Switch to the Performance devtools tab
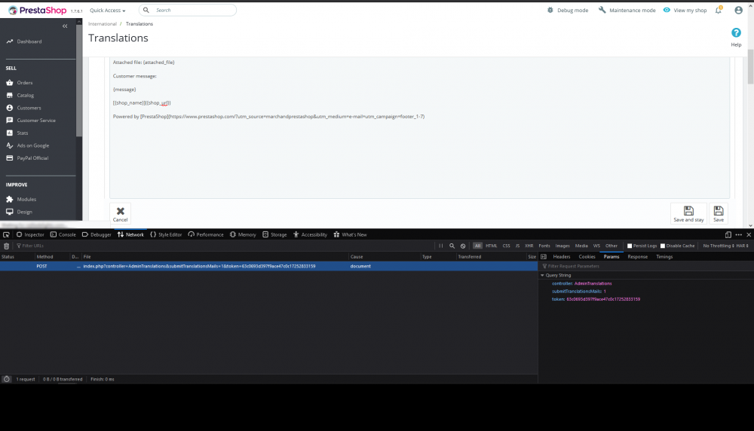754x431 pixels. click(x=206, y=234)
